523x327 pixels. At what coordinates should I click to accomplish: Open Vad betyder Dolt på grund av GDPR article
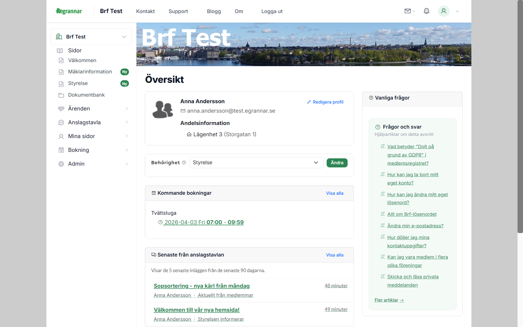click(410, 155)
